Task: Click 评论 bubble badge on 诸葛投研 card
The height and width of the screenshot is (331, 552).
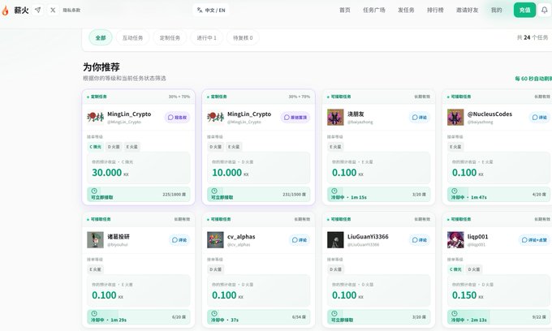Action: [179, 240]
